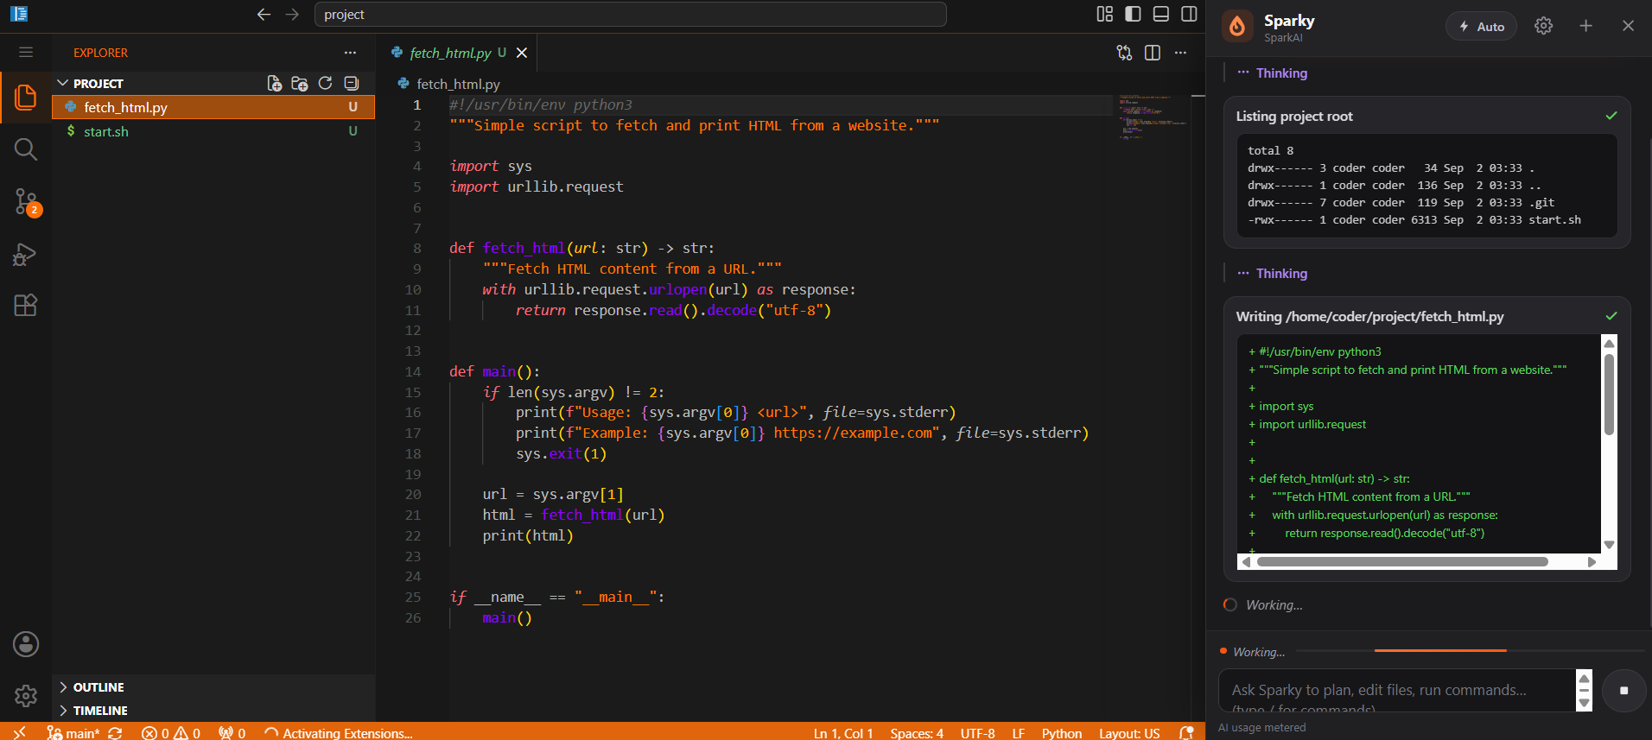The height and width of the screenshot is (740, 1652).
Task: Open the hamburger application menu
Action: click(x=26, y=52)
